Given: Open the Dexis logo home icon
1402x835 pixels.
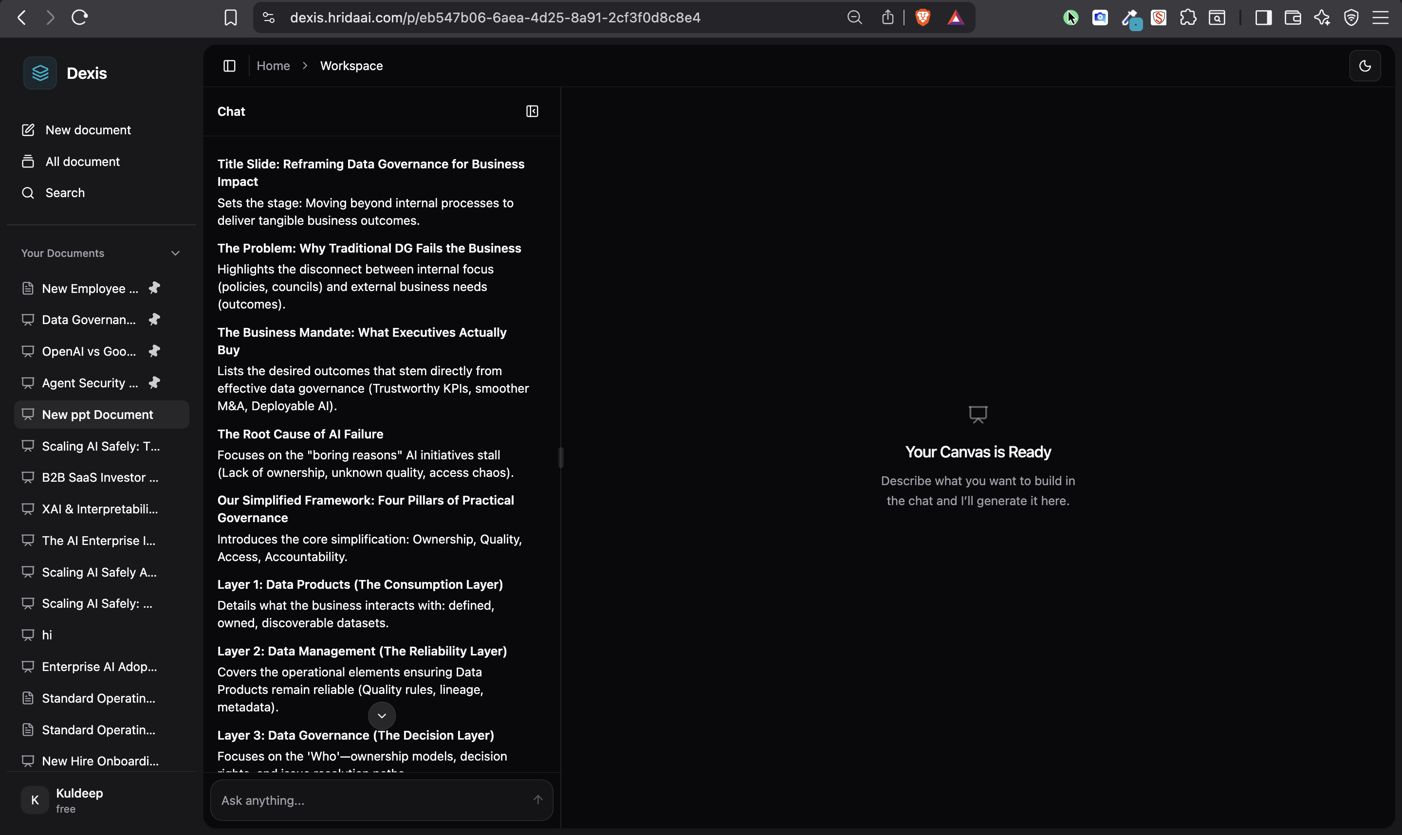Looking at the screenshot, I should point(39,73).
